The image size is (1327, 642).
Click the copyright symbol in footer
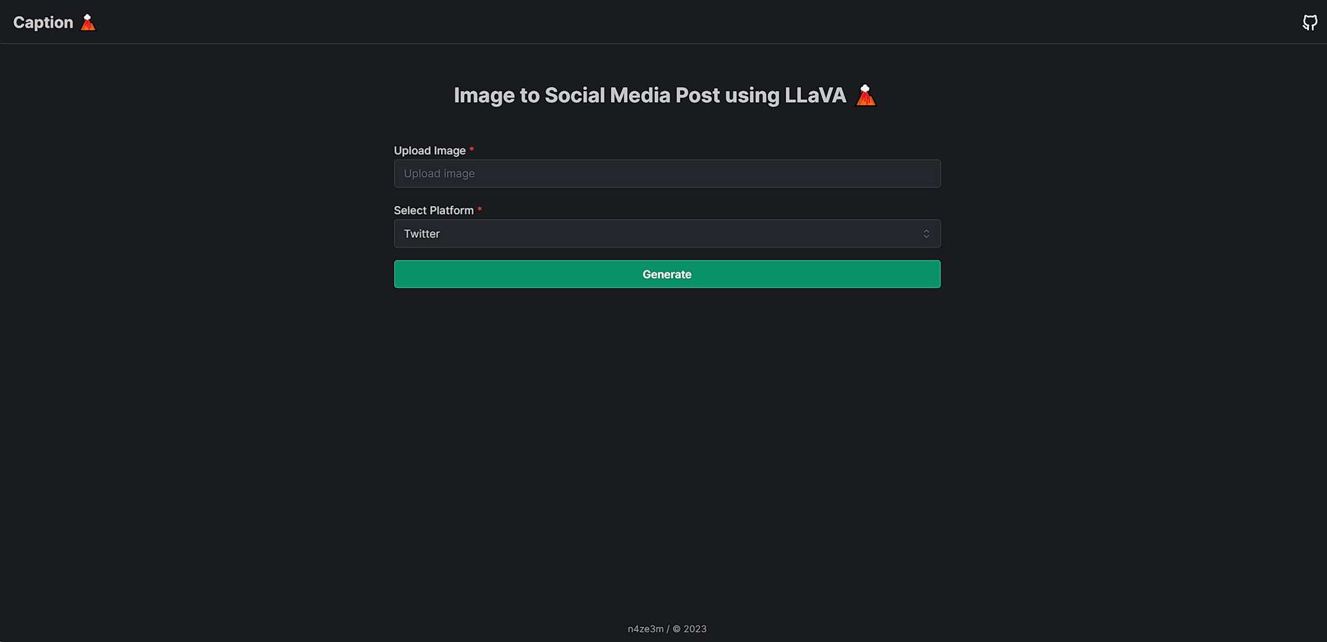point(677,629)
